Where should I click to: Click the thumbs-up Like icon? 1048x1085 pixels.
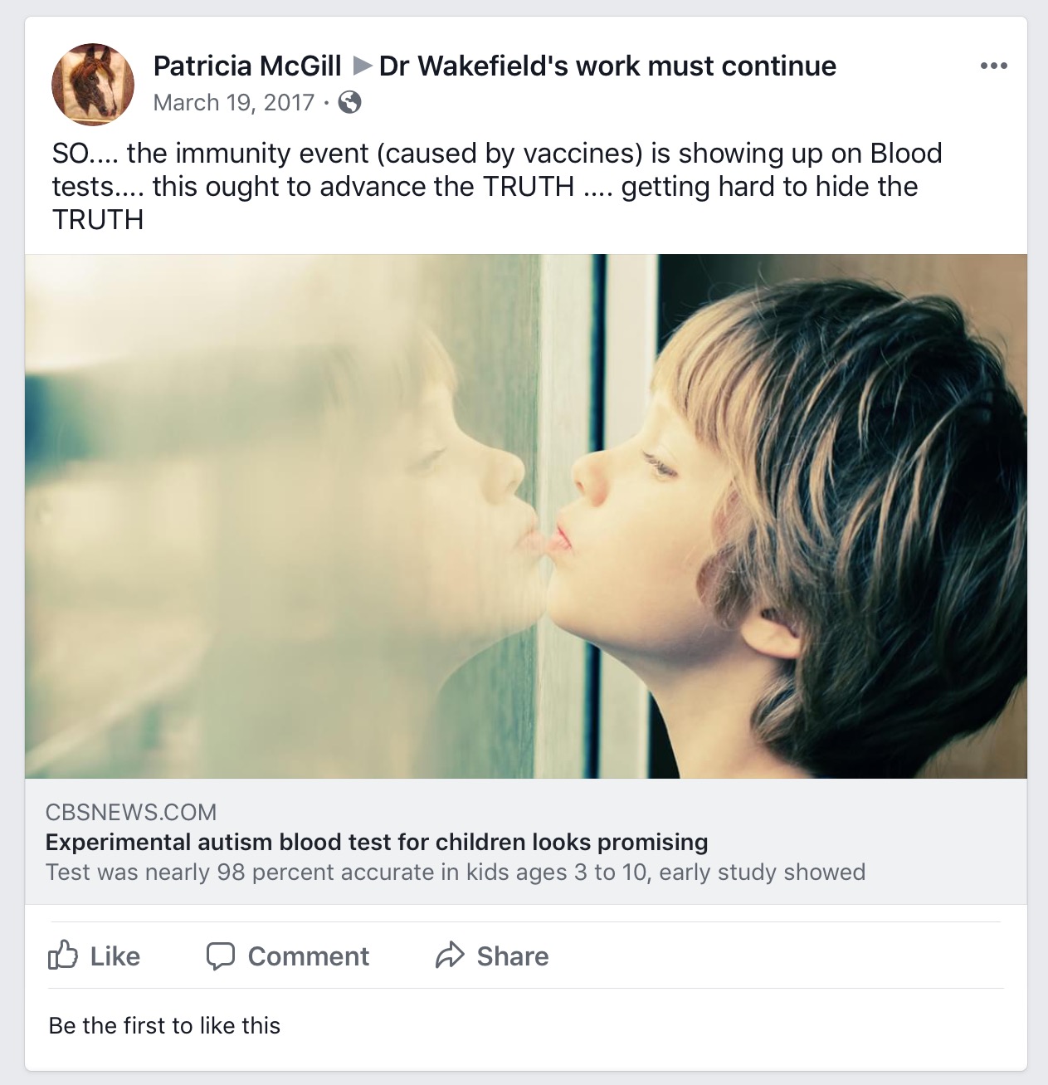pyautogui.click(x=63, y=955)
